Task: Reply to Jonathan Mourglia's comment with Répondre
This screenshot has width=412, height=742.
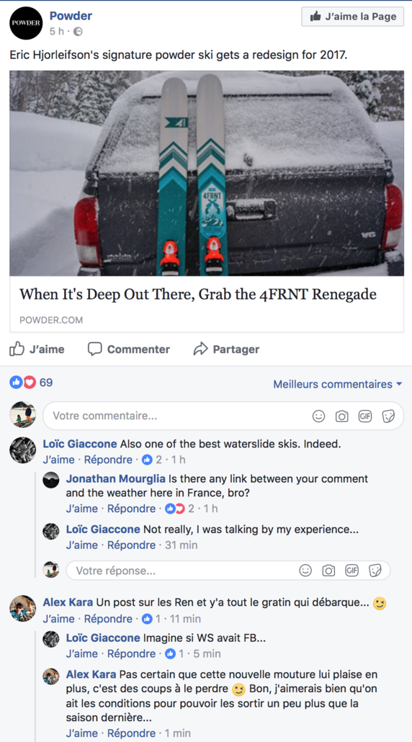Action: (x=132, y=509)
